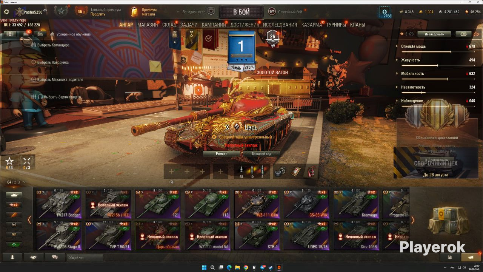Open notifications megaphone icon with 5 badge
Image resolution: width=483 pixels, height=272 pixels.
pyautogui.click(x=471, y=257)
